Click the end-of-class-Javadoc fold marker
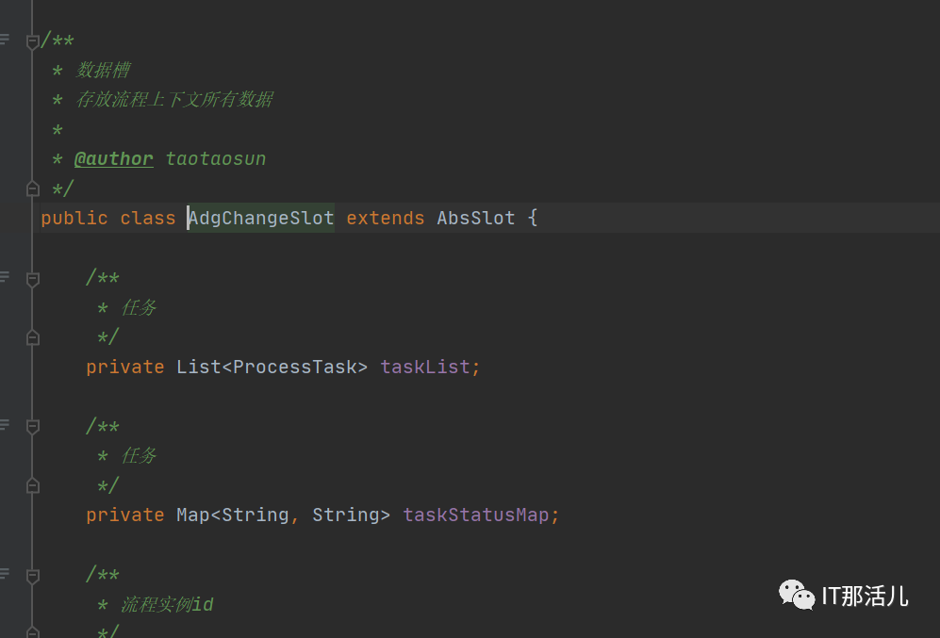The height and width of the screenshot is (638, 940). pyautogui.click(x=33, y=189)
